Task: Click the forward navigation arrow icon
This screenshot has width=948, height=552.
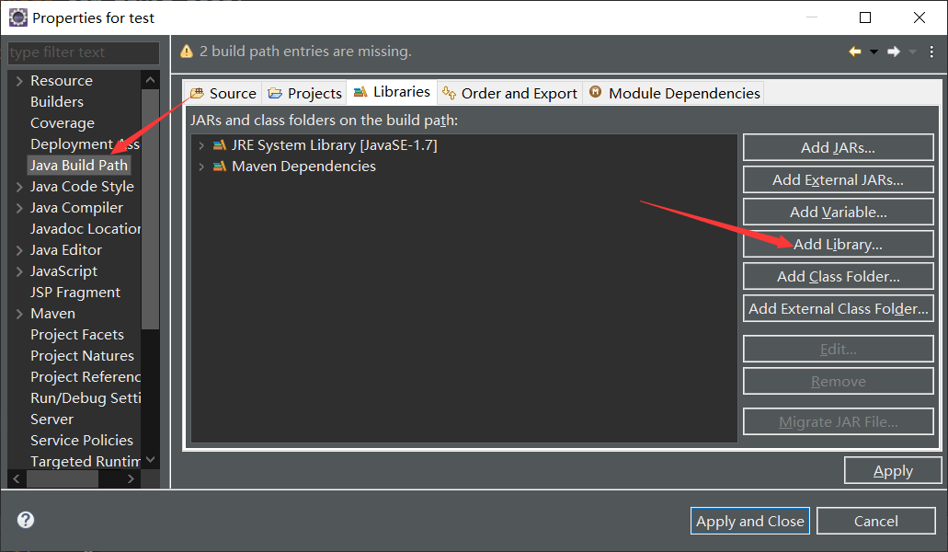Action: click(x=894, y=52)
